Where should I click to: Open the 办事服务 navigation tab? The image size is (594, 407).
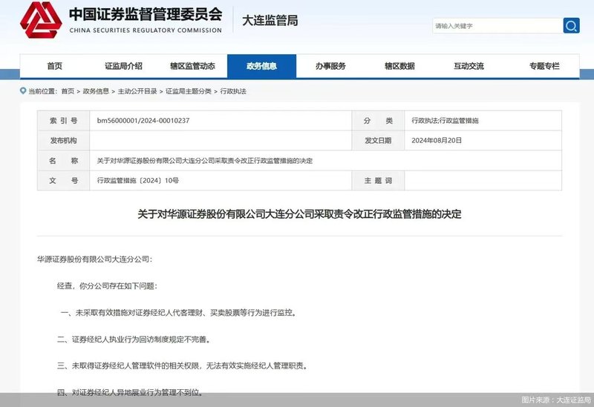coord(330,66)
